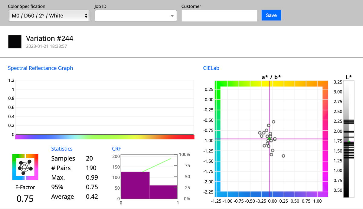This screenshot has width=363, height=209.
Task: Click the rainbow spectrum bar under graph
Action: coord(105,137)
